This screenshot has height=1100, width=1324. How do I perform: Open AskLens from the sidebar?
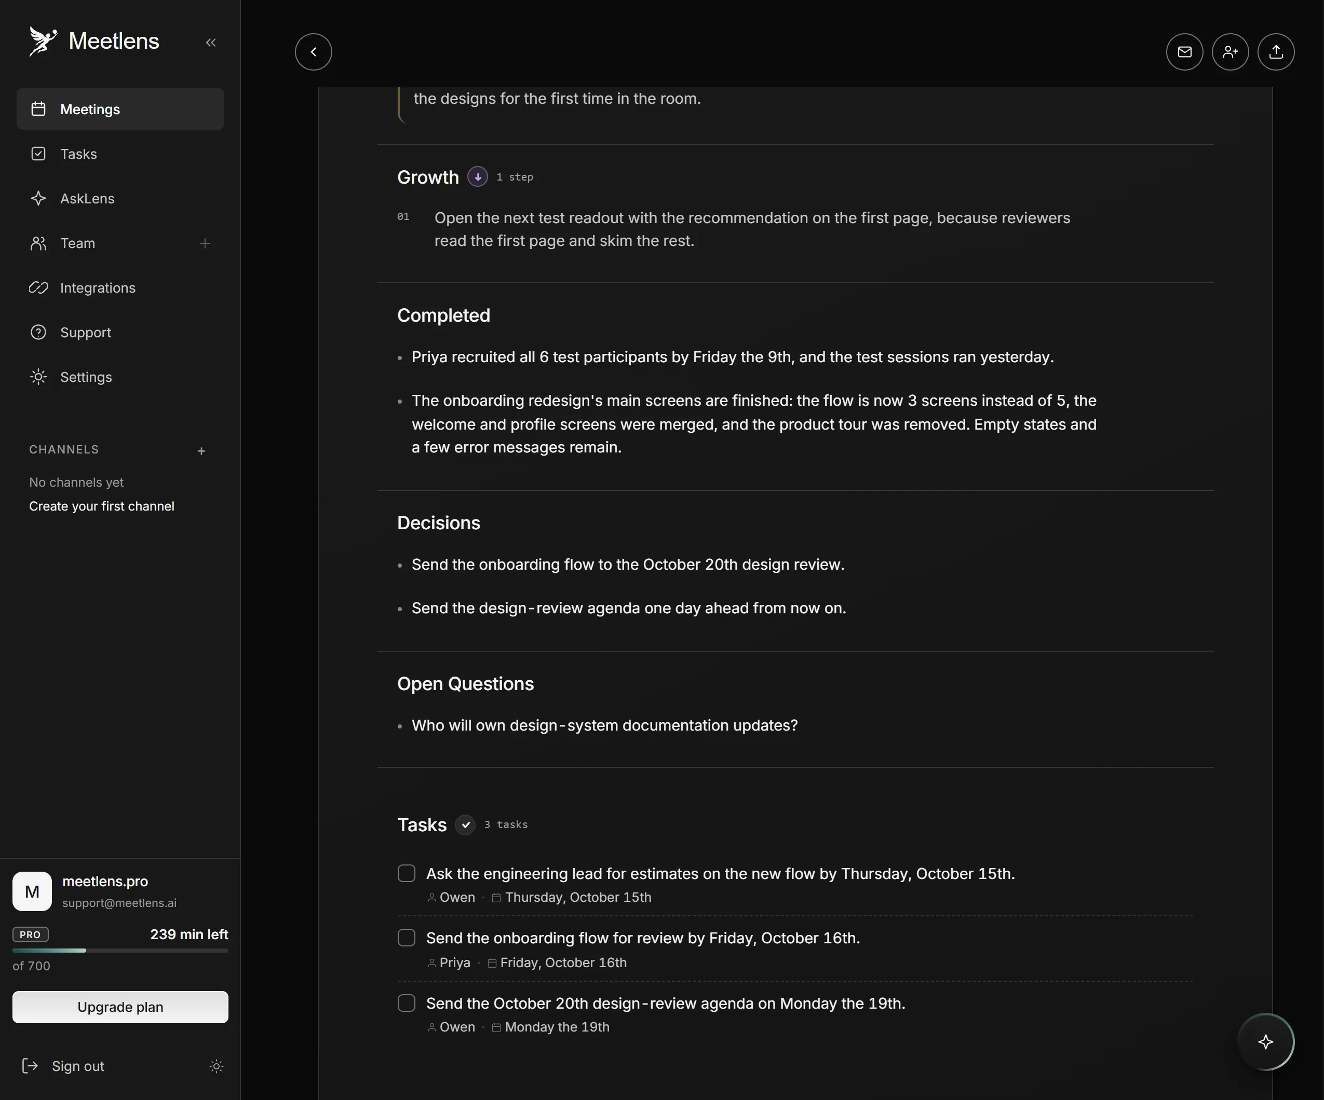point(120,198)
